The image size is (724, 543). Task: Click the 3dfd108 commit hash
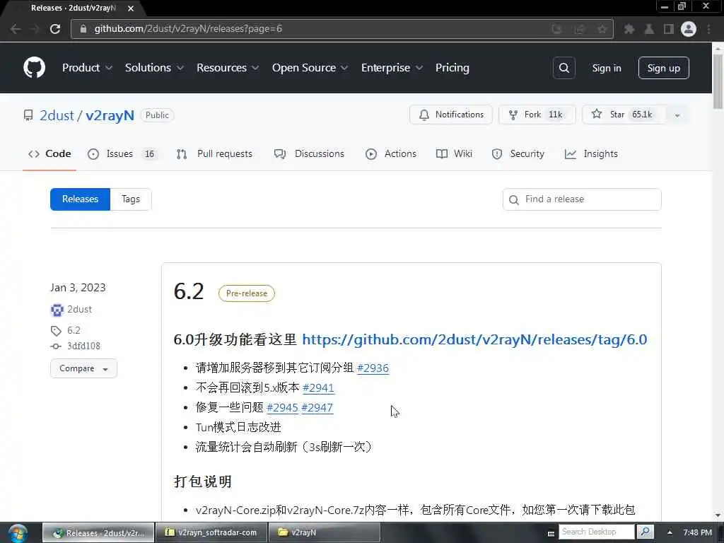tap(83, 346)
